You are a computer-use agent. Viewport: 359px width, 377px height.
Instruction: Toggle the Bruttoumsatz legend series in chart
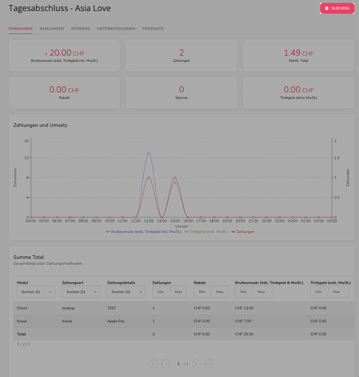(x=144, y=232)
